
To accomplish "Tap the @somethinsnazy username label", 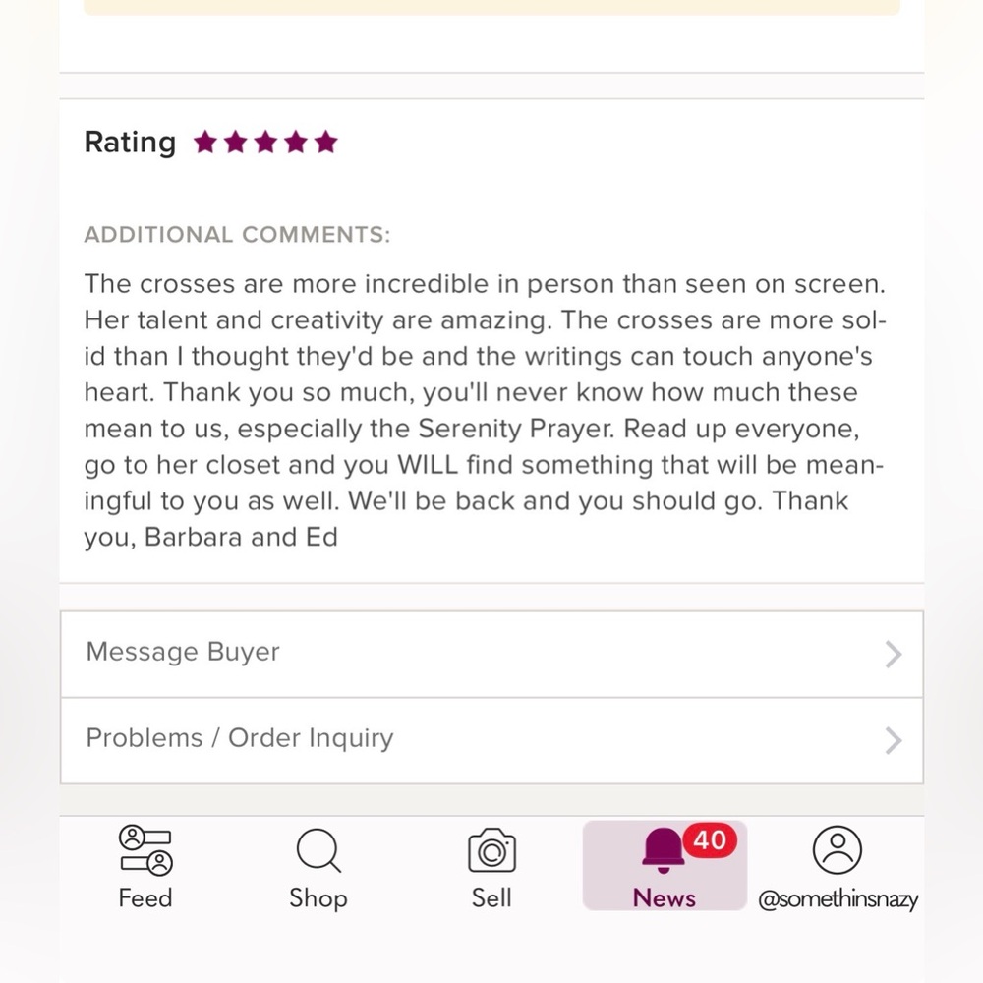I will [x=838, y=899].
